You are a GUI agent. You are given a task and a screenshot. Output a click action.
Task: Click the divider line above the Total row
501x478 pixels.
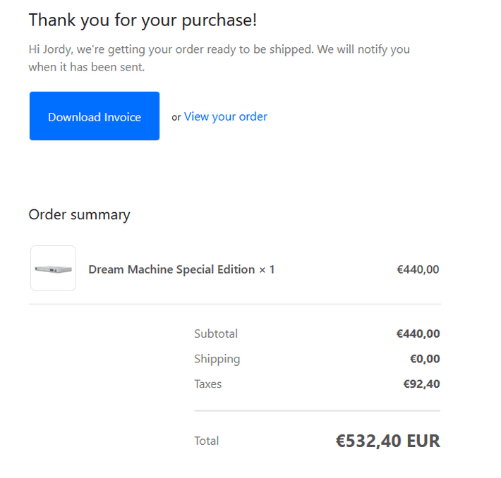coord(318,410)
